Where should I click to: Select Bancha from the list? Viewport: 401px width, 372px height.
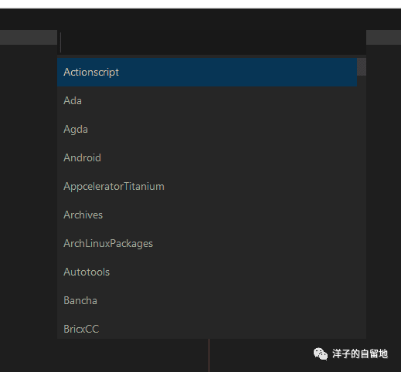coord(207,300)
